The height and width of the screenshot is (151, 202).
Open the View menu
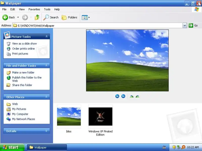pyautogui.click(x=22, y=9)
